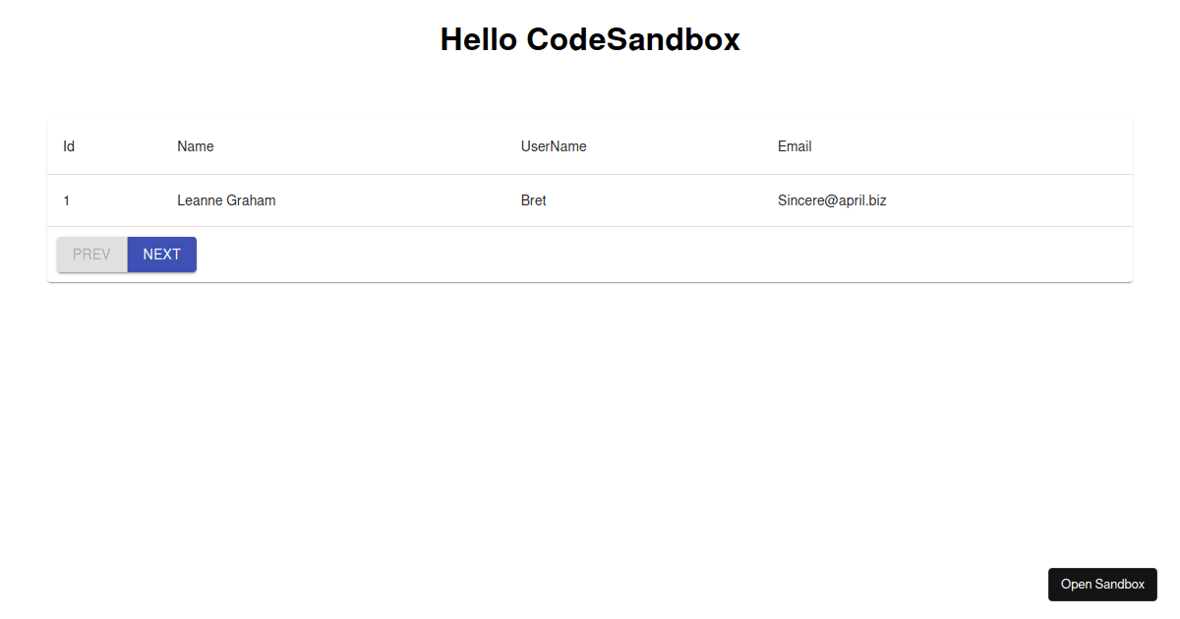Viewport: 1180px width, 619px height.
Task: Click the Name cell in the data row
Action: (x=226, y=199)
